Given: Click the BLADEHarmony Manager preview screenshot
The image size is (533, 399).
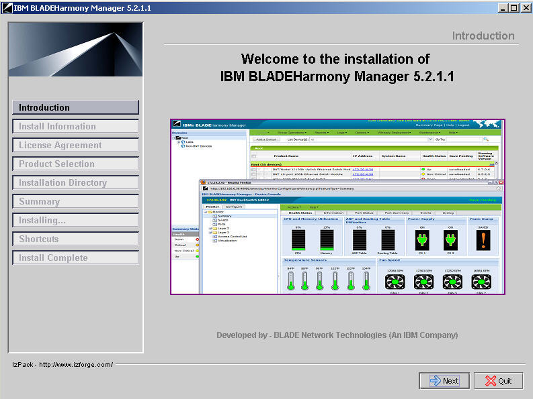Looking at the screenshot, I should click(337, 207).
